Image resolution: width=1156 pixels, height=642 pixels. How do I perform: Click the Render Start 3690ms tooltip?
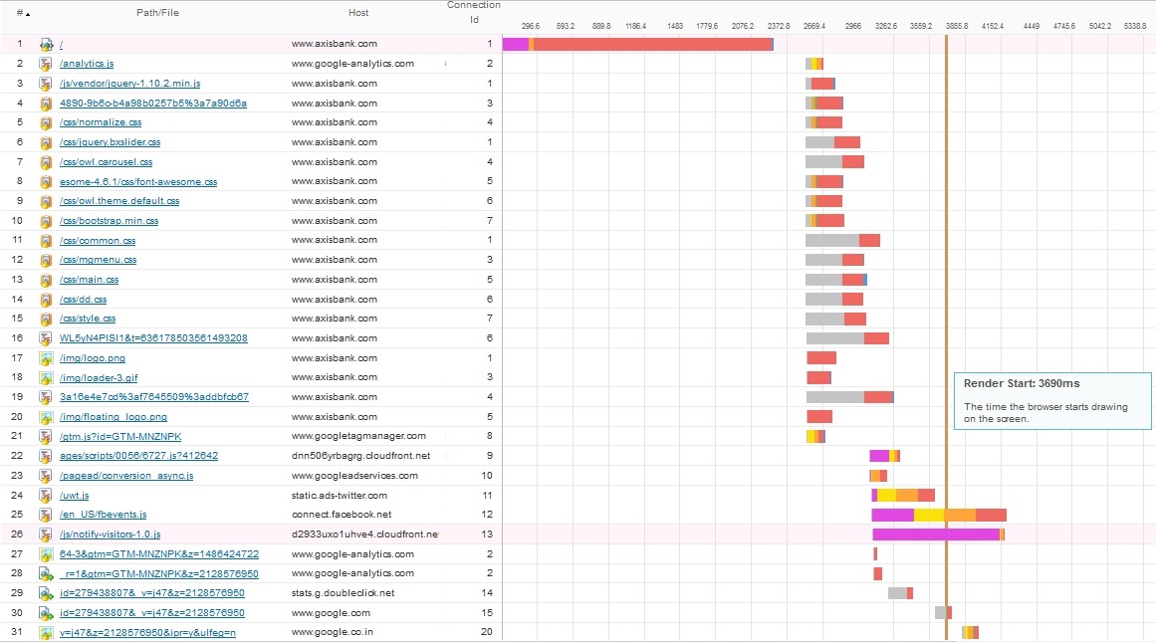coord(1052,400)
